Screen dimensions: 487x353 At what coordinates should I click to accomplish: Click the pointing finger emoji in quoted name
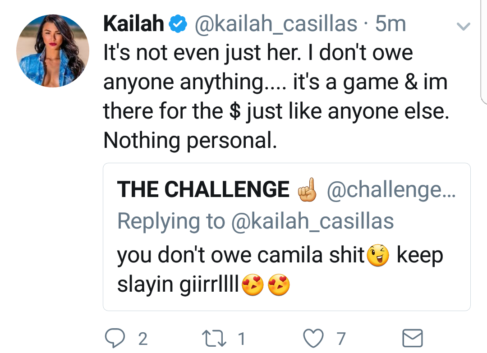coord(307,189)
